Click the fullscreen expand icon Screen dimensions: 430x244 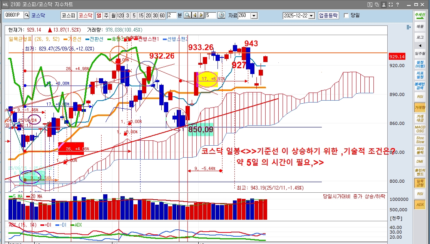point(391,5)
